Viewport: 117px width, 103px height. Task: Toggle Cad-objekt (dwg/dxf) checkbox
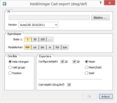[x=69, y=85]
